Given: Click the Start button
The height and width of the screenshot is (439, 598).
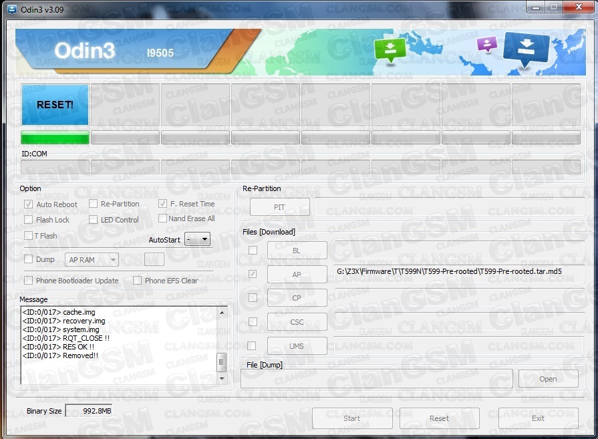Looking at the screenshot, I should pyautogui.click(x=352, y=418).
